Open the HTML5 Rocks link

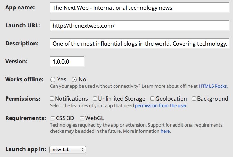pyautogui.click(x=213, y=86)
